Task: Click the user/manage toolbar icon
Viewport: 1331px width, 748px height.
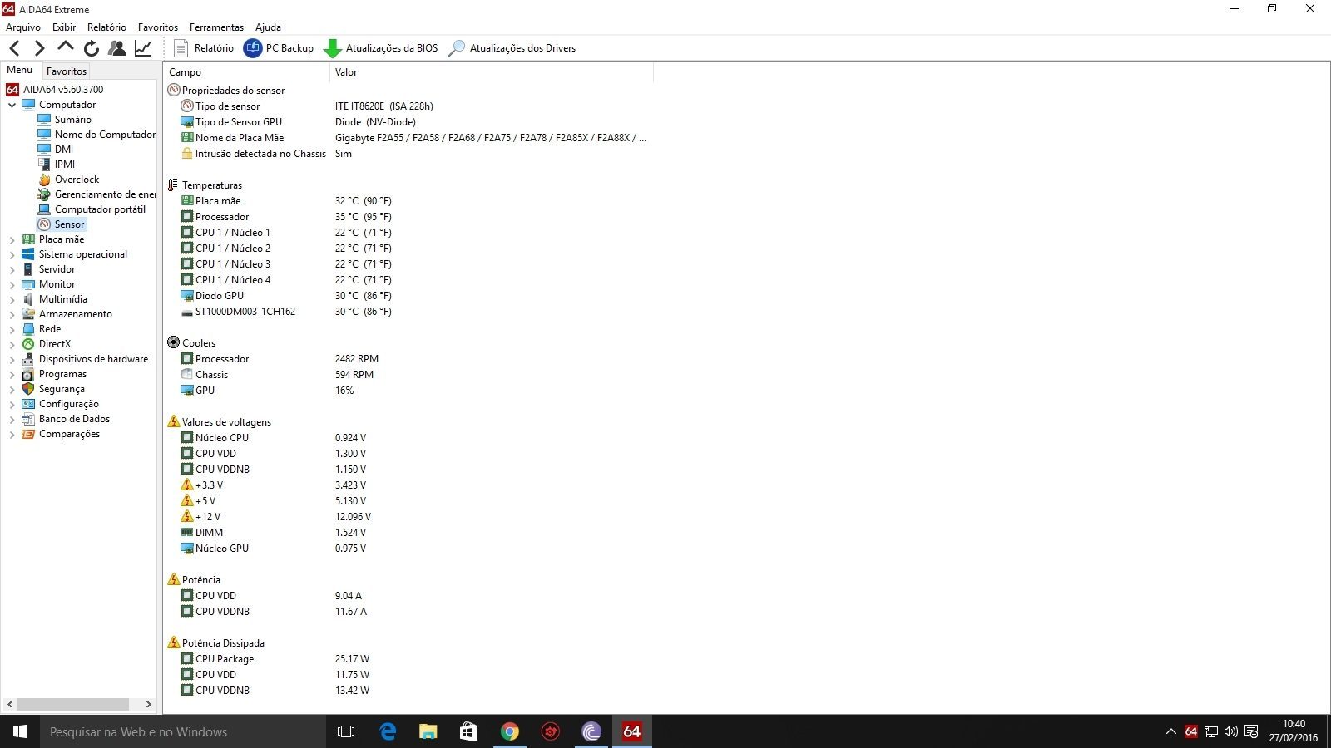Action: pyautogui.click(x=117, y=48)
